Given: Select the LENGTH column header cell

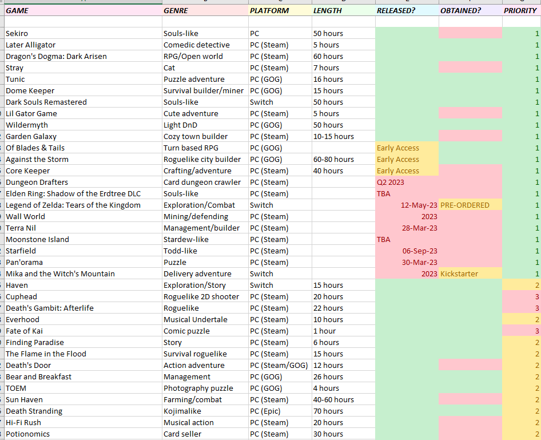Looking at the screenshot, I should point(344,10).
